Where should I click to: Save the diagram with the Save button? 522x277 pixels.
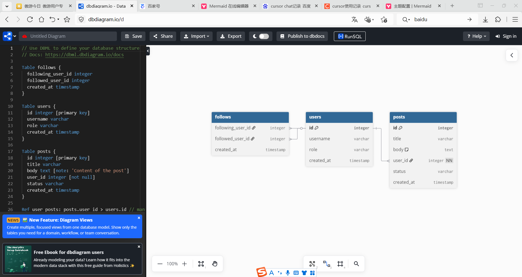tap(133, 36)
